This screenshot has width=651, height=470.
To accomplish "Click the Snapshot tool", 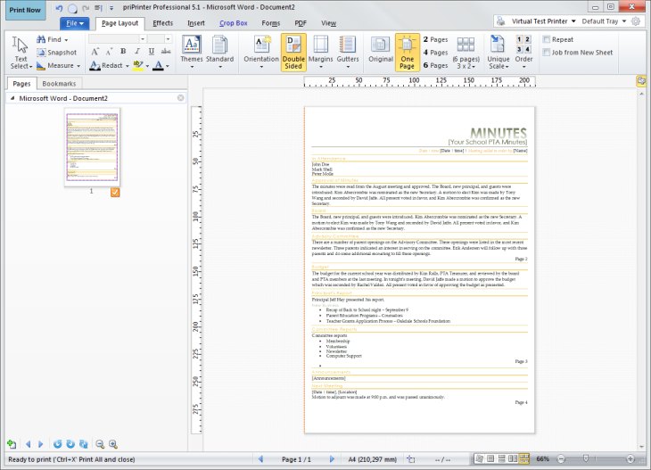I will (x=57, y=53).
